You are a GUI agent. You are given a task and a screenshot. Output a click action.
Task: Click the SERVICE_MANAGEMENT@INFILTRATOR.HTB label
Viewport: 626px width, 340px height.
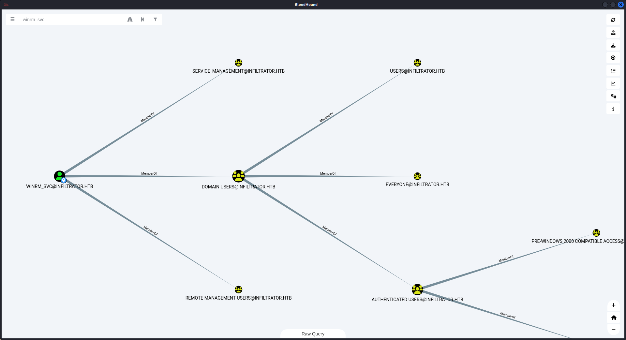tap(238, 71)
